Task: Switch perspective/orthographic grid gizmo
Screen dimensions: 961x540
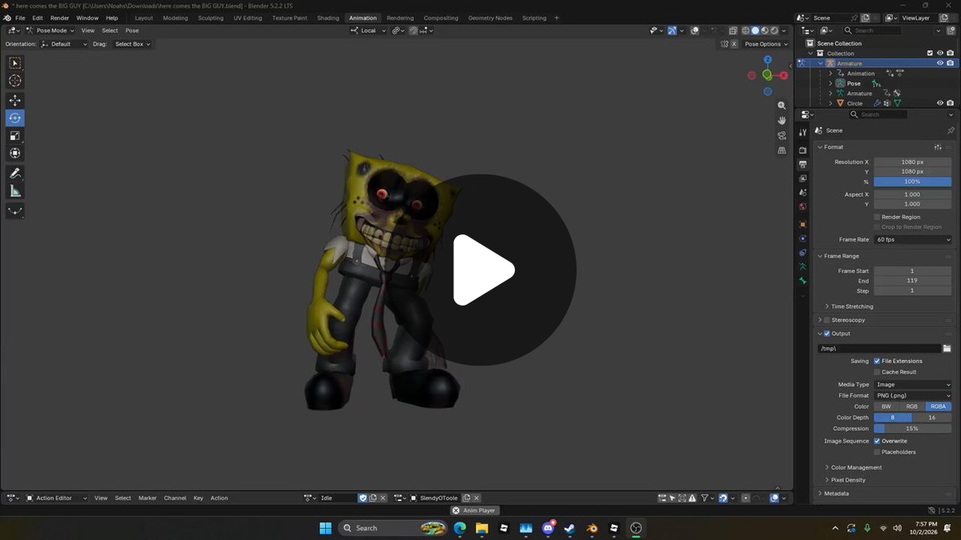Action: click(x=782, y=150)
